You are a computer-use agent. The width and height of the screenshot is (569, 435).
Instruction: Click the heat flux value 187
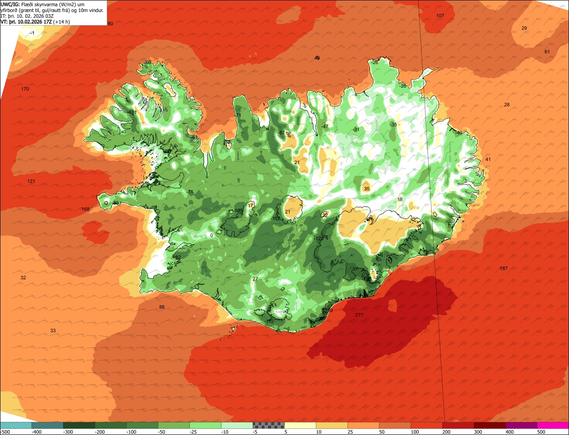click(504, 268)
